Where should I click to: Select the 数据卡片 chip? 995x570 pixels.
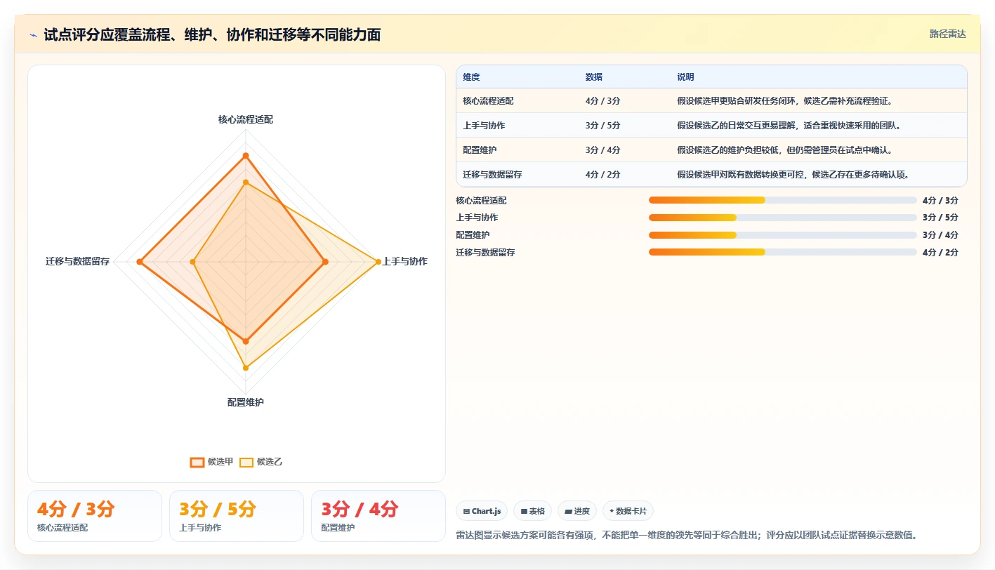(x=628, y=511)
